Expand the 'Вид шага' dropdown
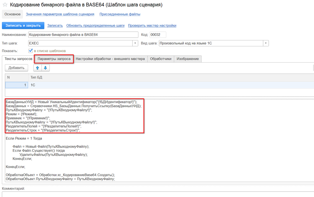 point(266,43)
